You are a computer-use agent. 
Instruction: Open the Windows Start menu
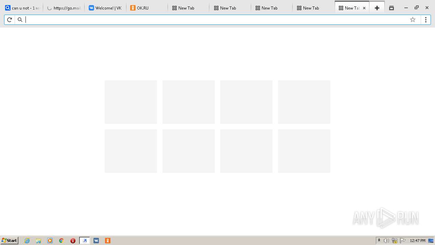(x=9, y=241)
